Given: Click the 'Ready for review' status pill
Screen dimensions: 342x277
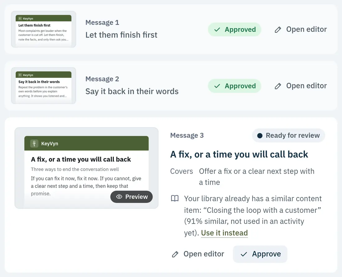Looking at the screenshot, I should (288, 136).
